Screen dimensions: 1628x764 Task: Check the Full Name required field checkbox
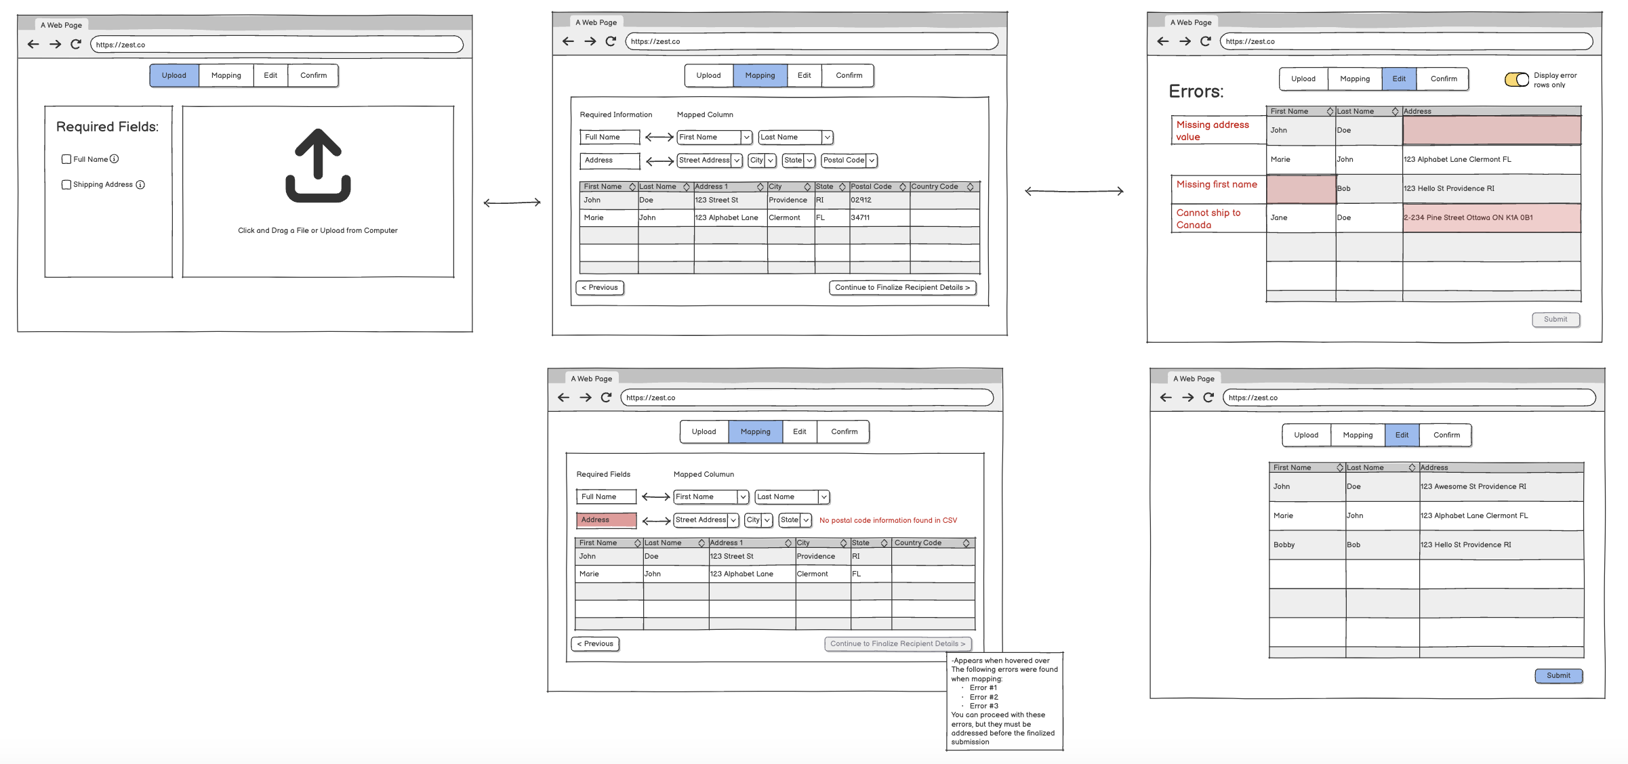coord(66,158)
